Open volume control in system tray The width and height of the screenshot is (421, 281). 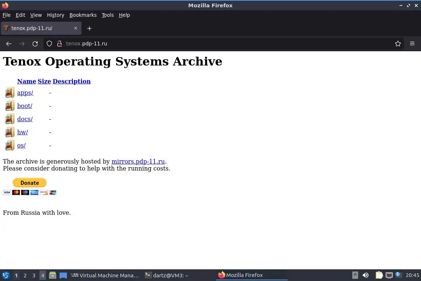click(x=365, y=275)
